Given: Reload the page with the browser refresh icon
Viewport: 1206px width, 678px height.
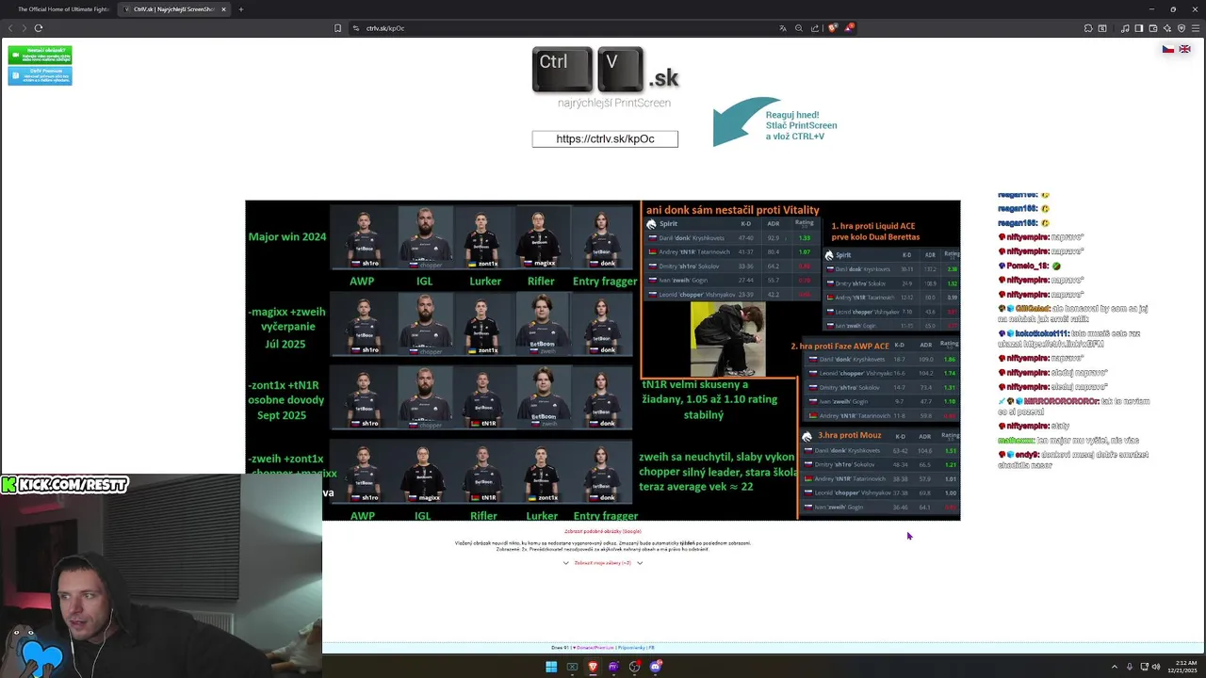Looking at the screenshot, I should (39, 28).
